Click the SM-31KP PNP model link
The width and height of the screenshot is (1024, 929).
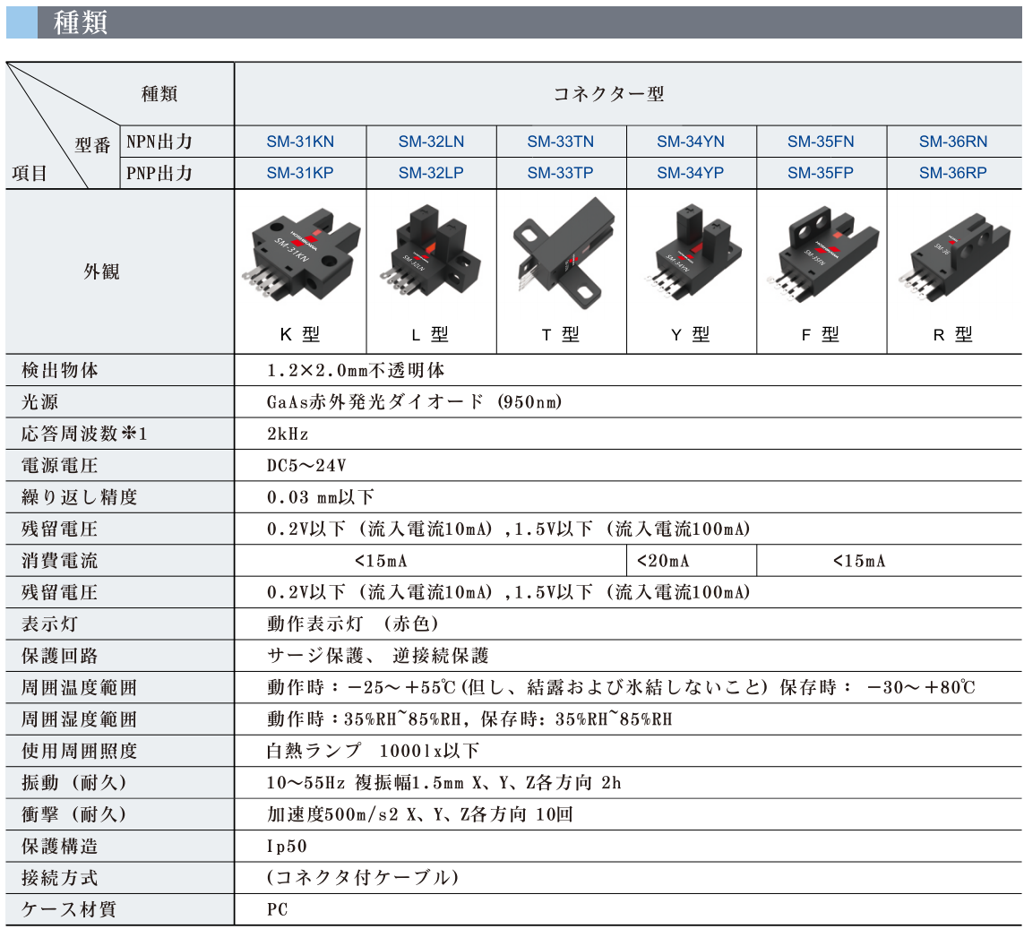tap(300, 173)
